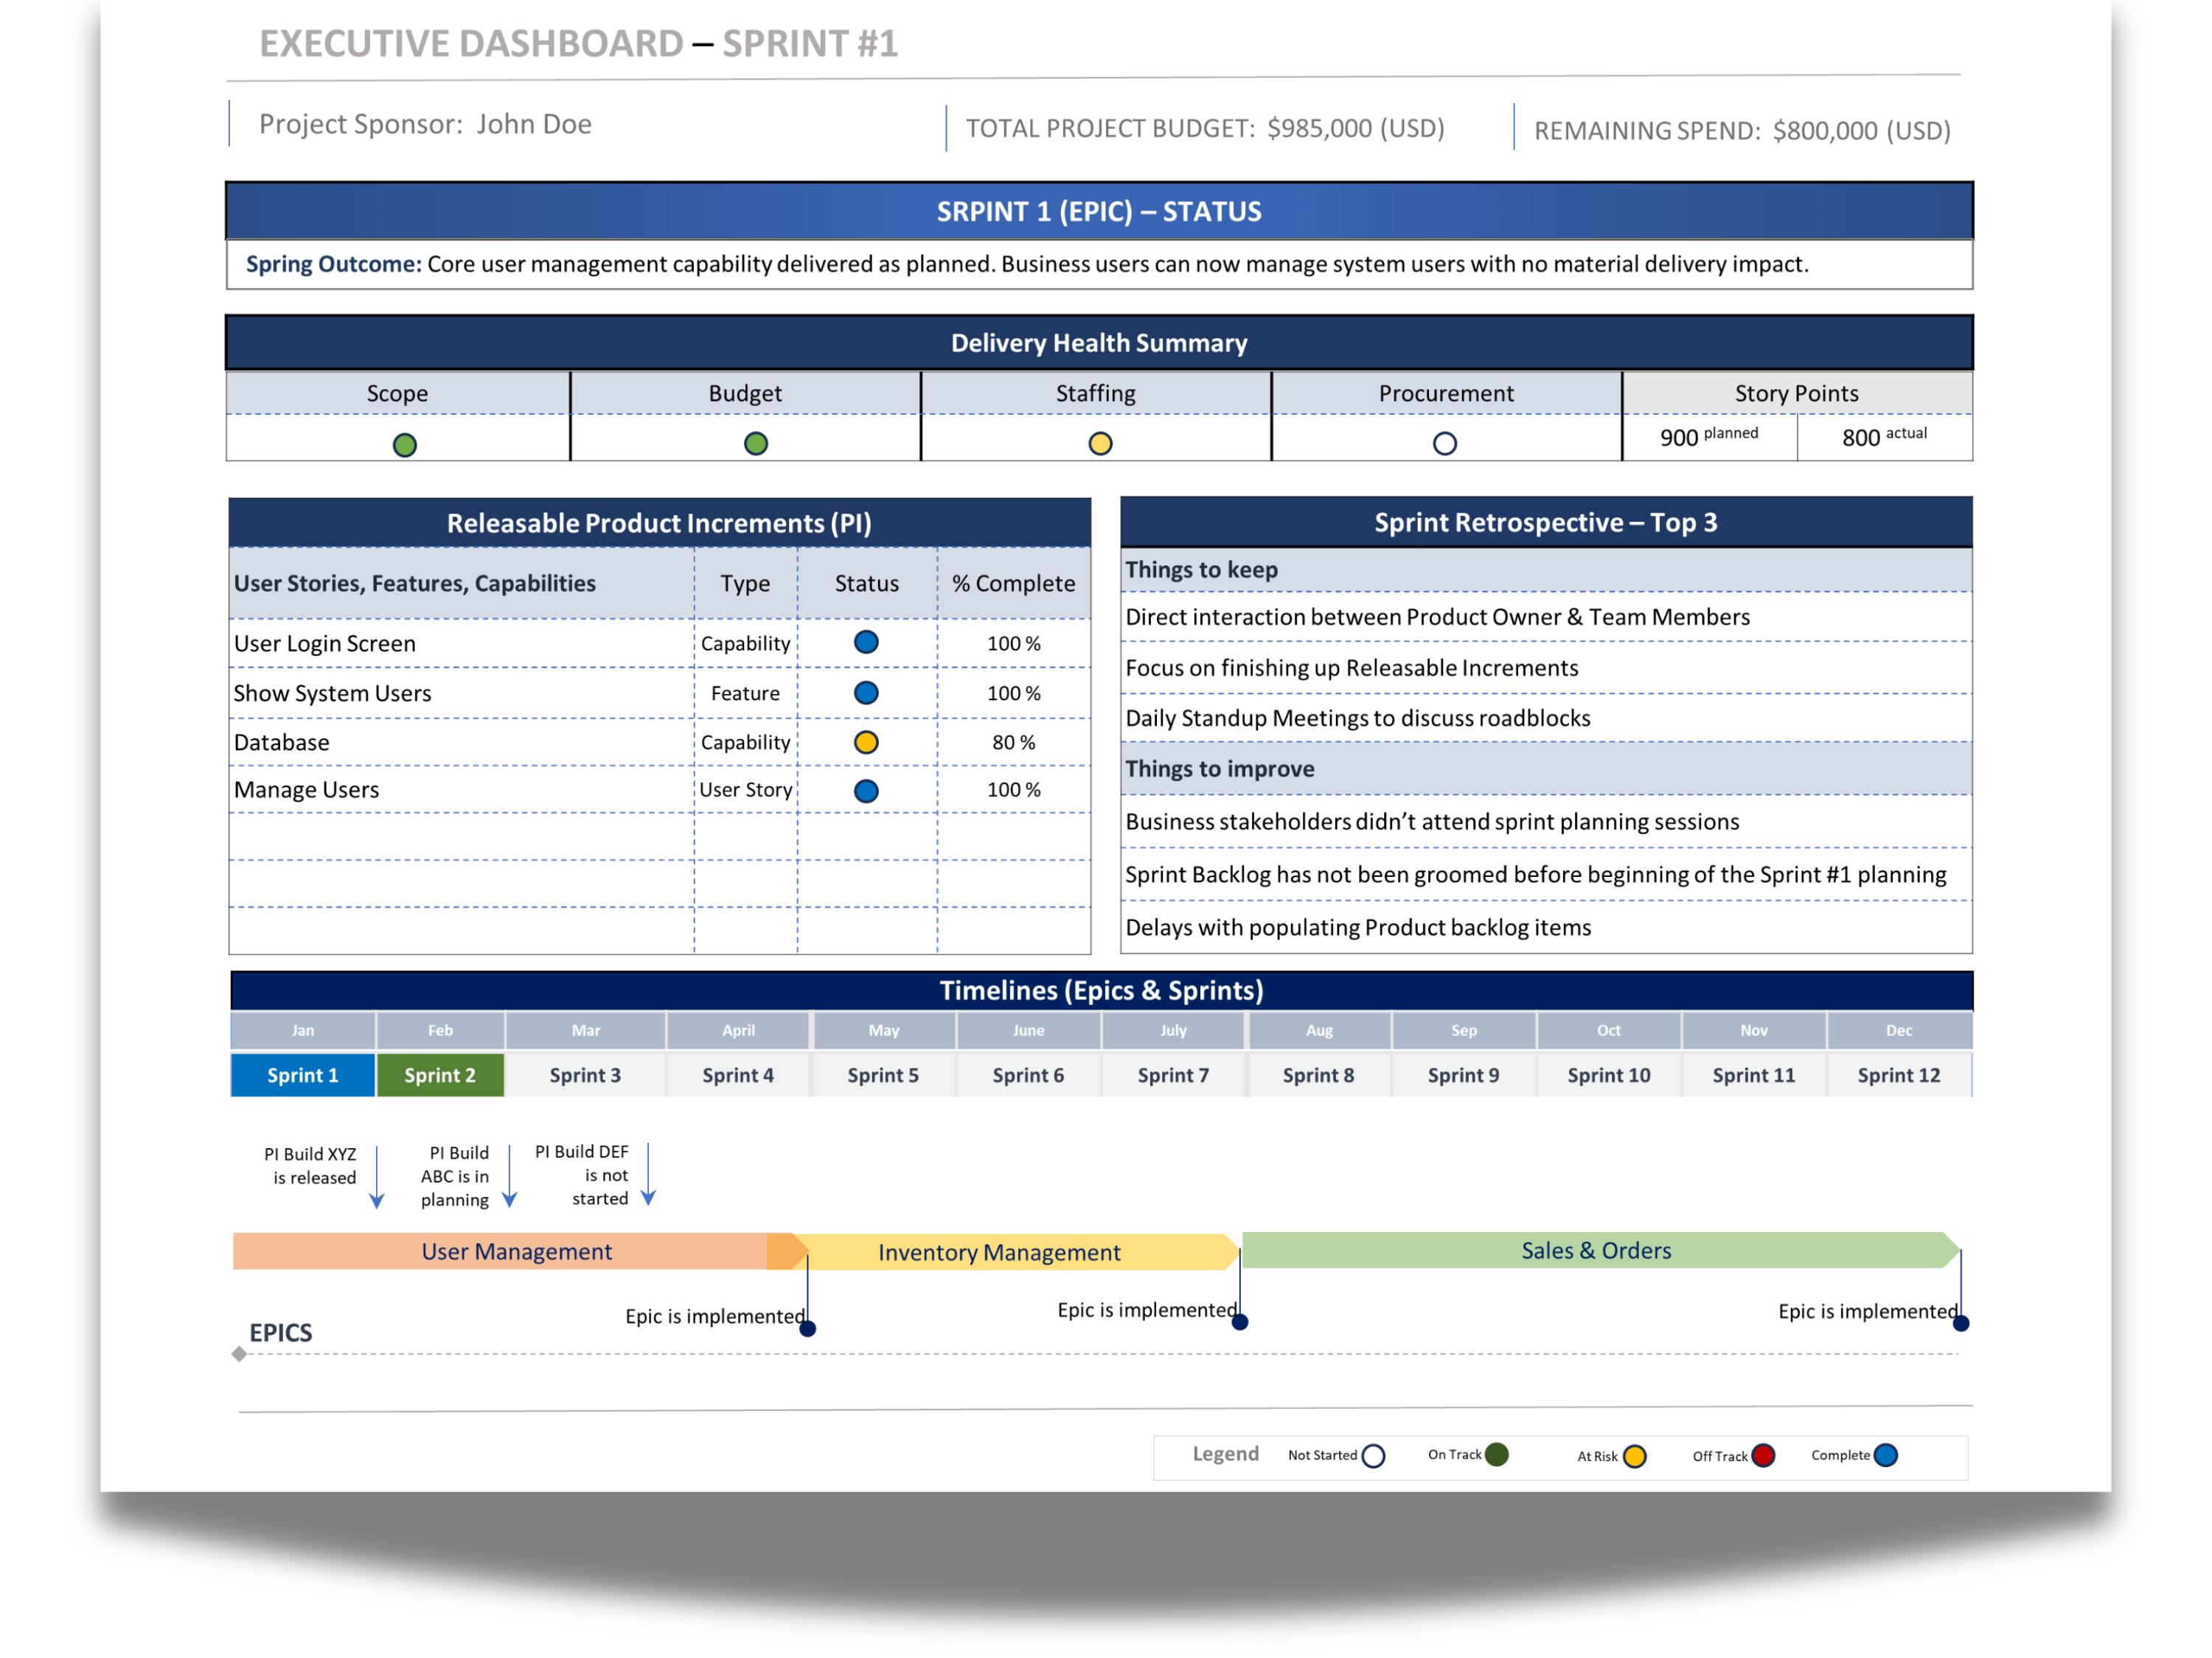Expand the Things to keep section
The width and height of the screenshot is (2212, 1658).
(1201, 570)
